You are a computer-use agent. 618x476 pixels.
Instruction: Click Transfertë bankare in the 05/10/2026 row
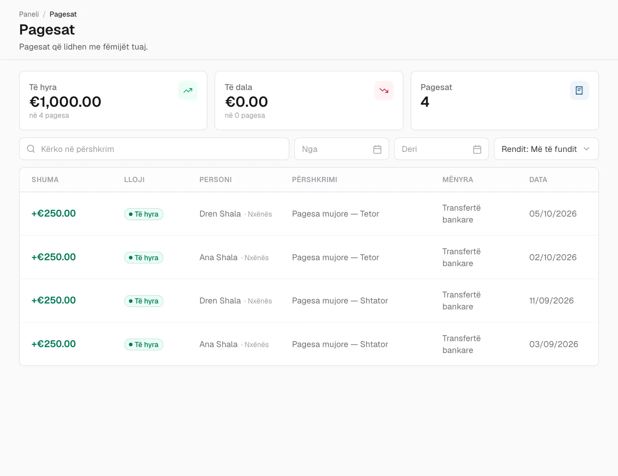coord(462,214)
